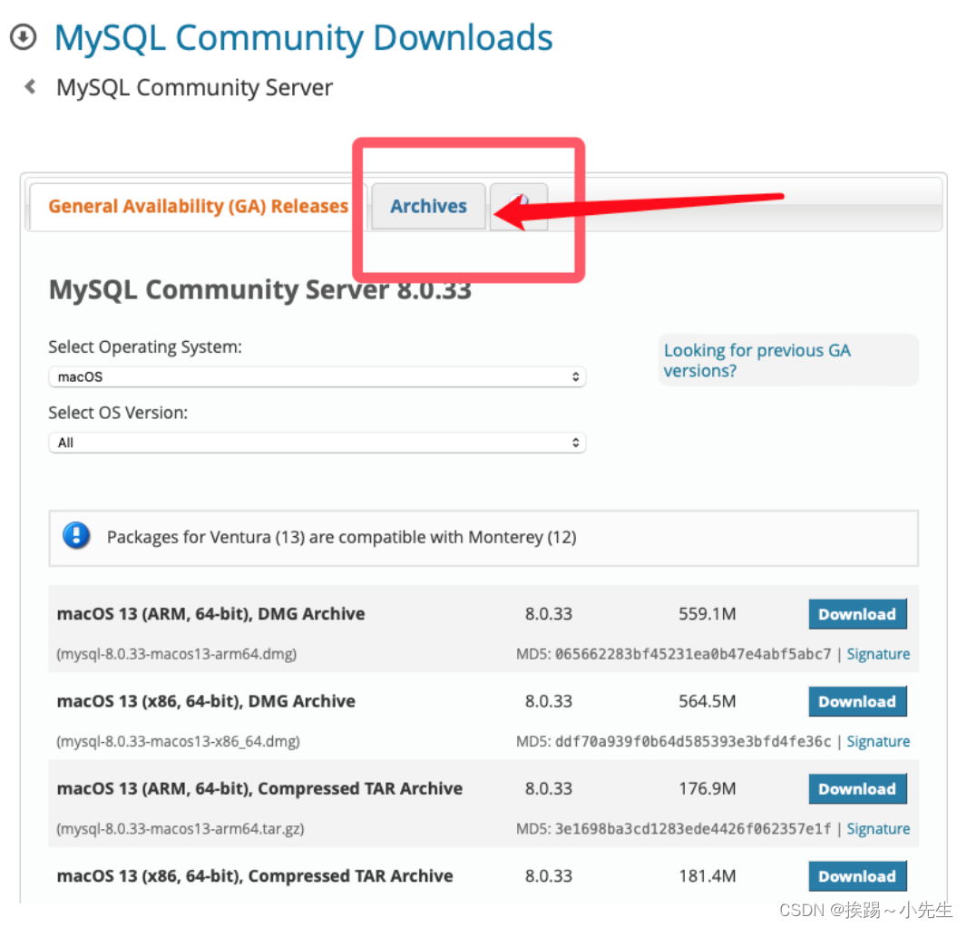Open Signature link for arm64.dmg package
Viewport: 967px width, 927px height.
coord(878,654)
